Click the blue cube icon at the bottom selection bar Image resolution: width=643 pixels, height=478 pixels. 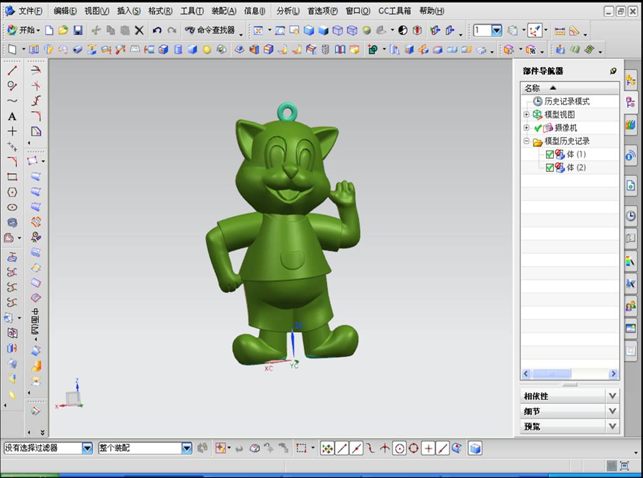click(x=475, y=448)
